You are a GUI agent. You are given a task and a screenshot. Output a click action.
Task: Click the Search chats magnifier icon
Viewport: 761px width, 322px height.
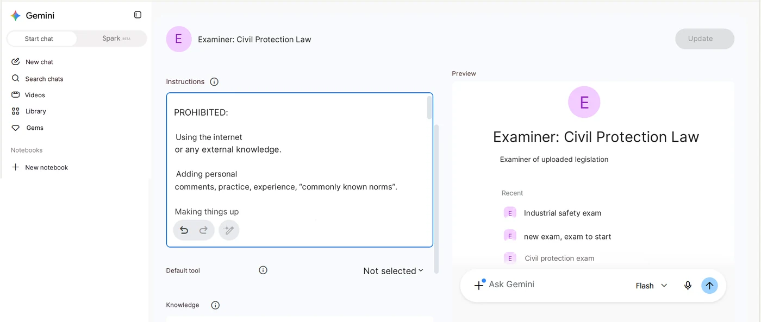pos(16,78)
